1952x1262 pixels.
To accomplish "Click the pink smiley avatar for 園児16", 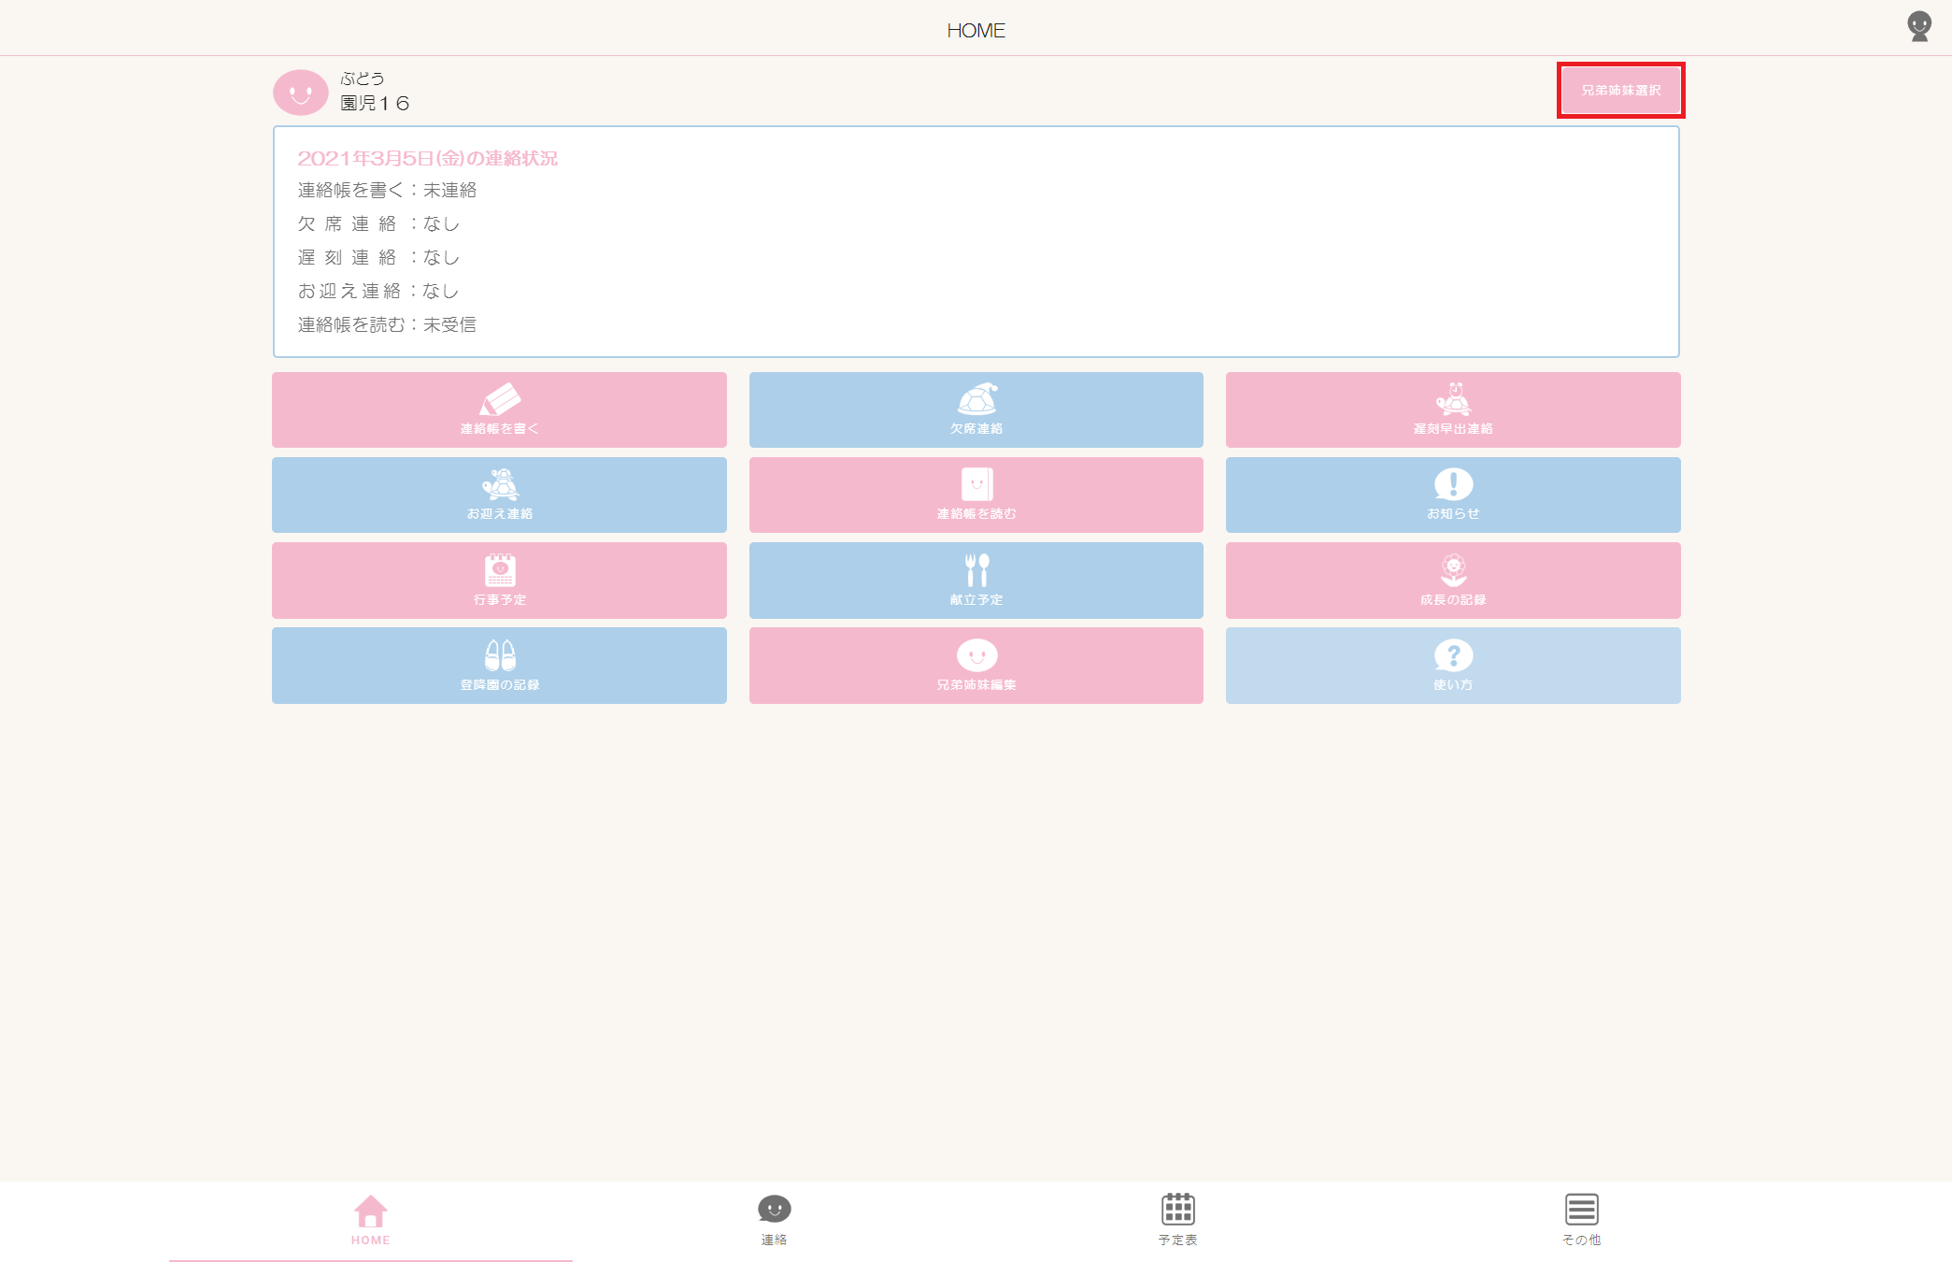I will click(300, 93).
